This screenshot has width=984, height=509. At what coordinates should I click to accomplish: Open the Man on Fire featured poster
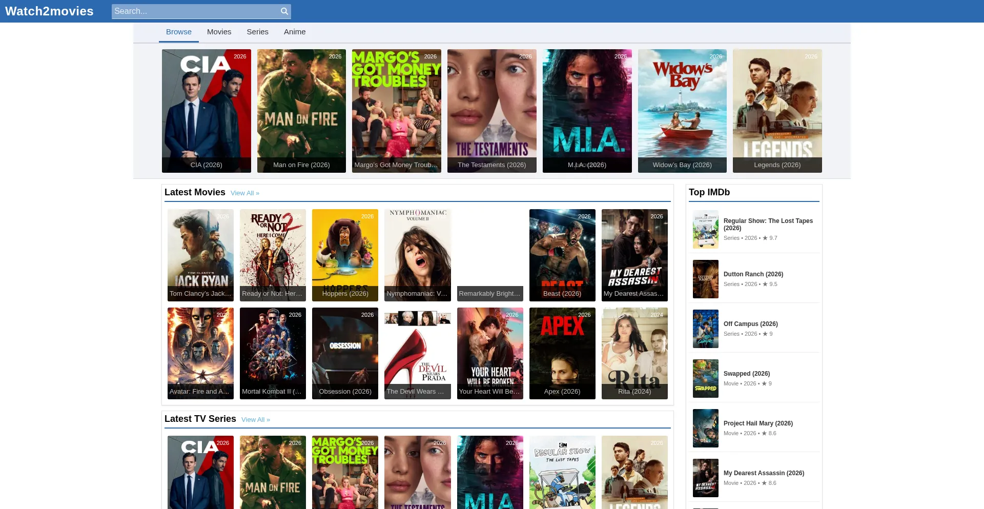pos(301,111)
